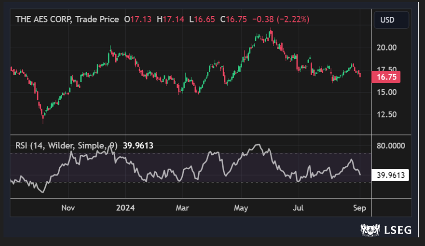Click the bold RSI value 39.9613 in legend

tap(138, 145)
